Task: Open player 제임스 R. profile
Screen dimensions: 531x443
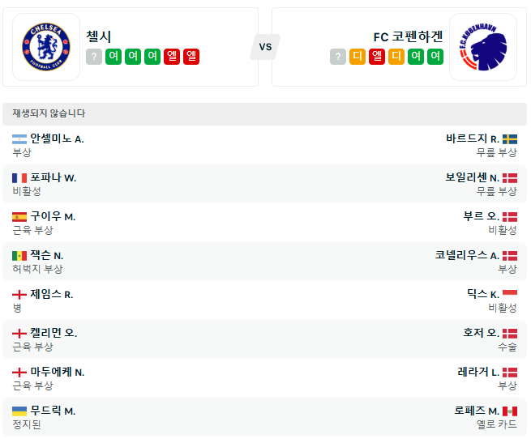Action: coord(52,294)
